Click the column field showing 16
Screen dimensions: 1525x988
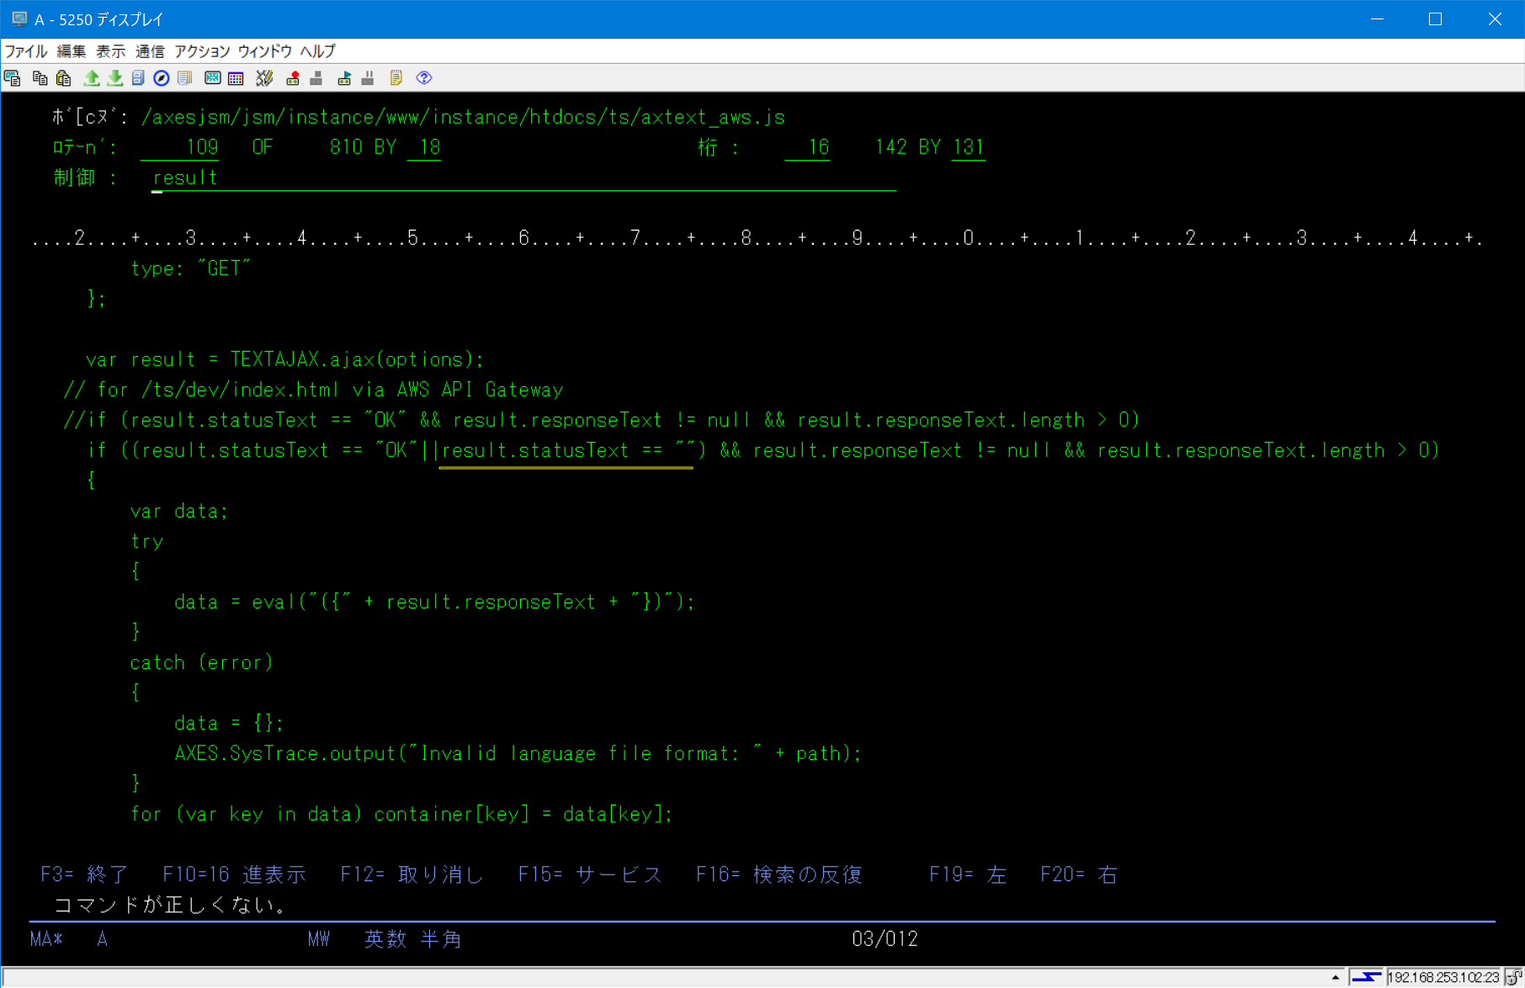point(806,148)
